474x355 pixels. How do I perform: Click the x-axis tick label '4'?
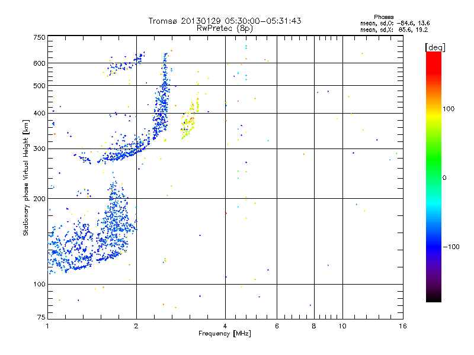[x=225, y=326]
